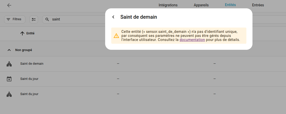Select the Entités tab
286x114 pixels.
pos(230,5)
